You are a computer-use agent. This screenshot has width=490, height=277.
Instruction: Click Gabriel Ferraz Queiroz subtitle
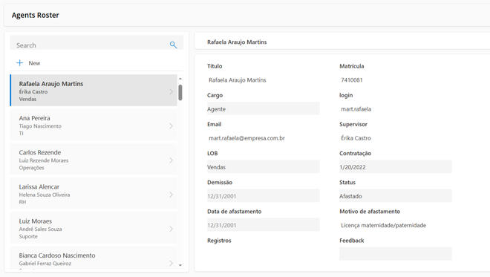tap(45, 264)
